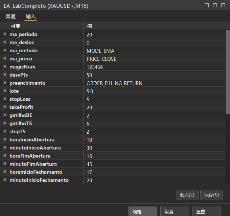230x216 pixels.
Task: Open the ORDER_FILLING_RETURN value dropdown
Action: click(x=155, y=83)
